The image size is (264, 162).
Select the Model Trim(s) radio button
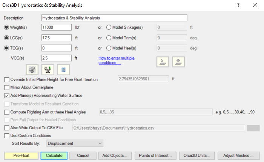click(109, 38)
